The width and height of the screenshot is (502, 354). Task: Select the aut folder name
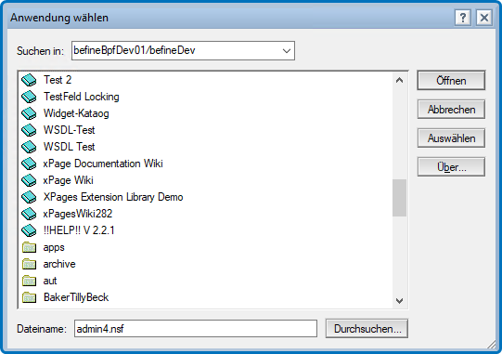pos(50,281)
